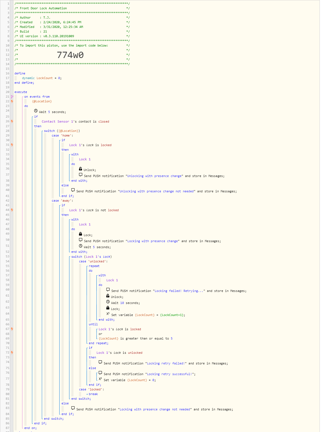Click the lightning bolt next to Contact Sensor condition
322x432 pixels.
[x=12, y=121]
